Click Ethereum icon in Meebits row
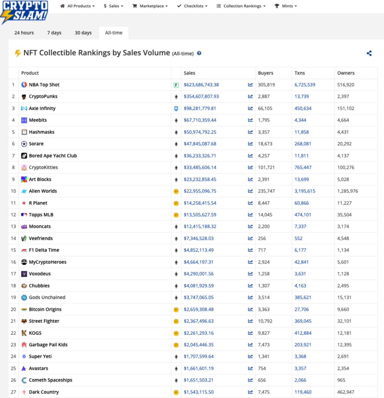The height and width of the screenshot is (398, 384). 176,120
